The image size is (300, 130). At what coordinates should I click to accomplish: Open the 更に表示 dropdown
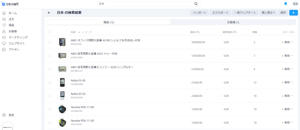(x=268, y=13)
